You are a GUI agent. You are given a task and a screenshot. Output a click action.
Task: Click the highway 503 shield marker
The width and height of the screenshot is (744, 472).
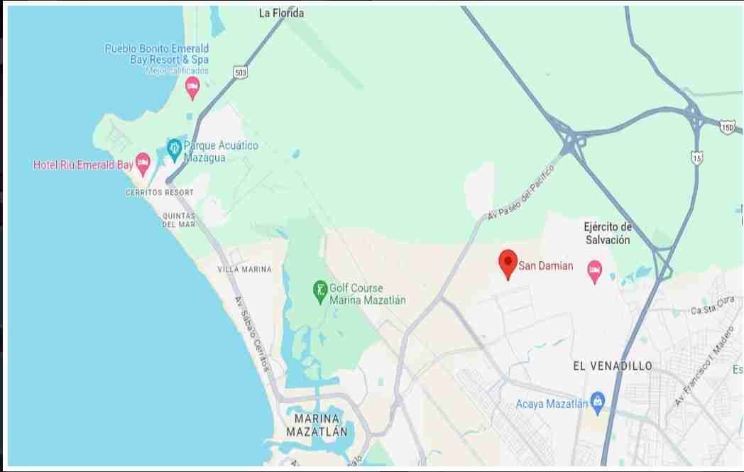[241, 72]
